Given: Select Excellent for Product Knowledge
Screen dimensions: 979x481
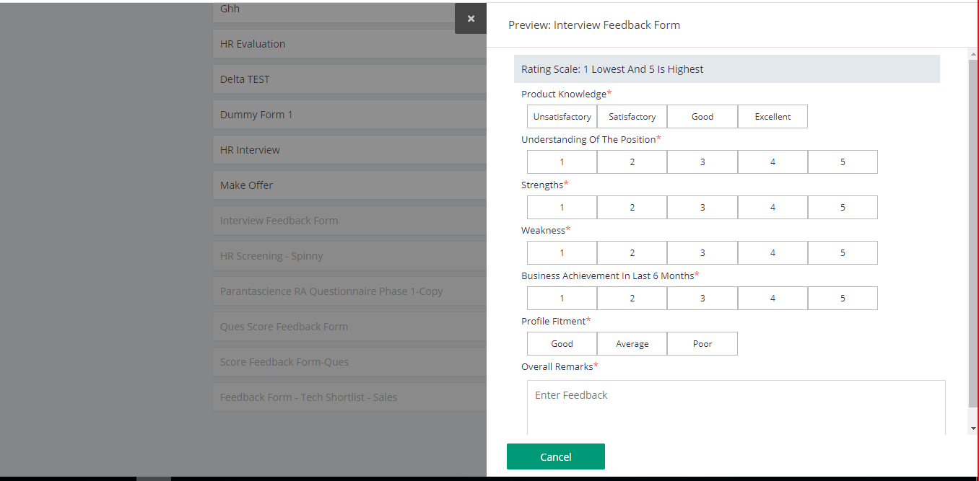Looking at the screenshot, I should pyautogui.click(x=772, y=116).
